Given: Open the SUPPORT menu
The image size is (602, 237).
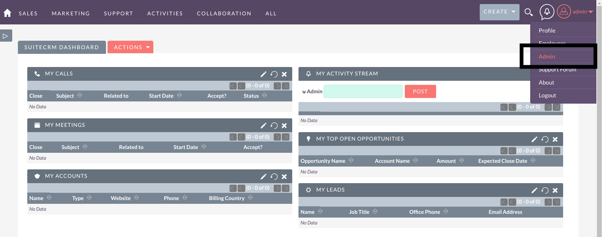Looking at the screenshot, I should pos(119,13).
